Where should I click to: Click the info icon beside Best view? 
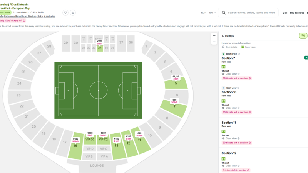(x=239, y=88)
